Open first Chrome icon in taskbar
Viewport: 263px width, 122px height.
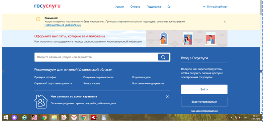point(44,118)
